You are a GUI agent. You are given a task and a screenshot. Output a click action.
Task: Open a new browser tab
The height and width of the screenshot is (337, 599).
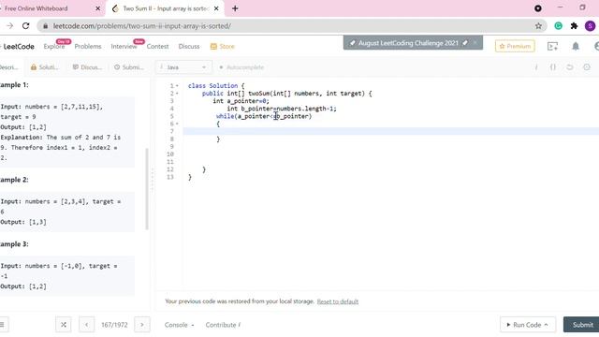coord(235,8)
